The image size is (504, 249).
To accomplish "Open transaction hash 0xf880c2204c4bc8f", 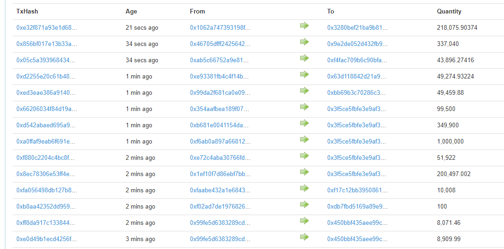I will point(46,158).
